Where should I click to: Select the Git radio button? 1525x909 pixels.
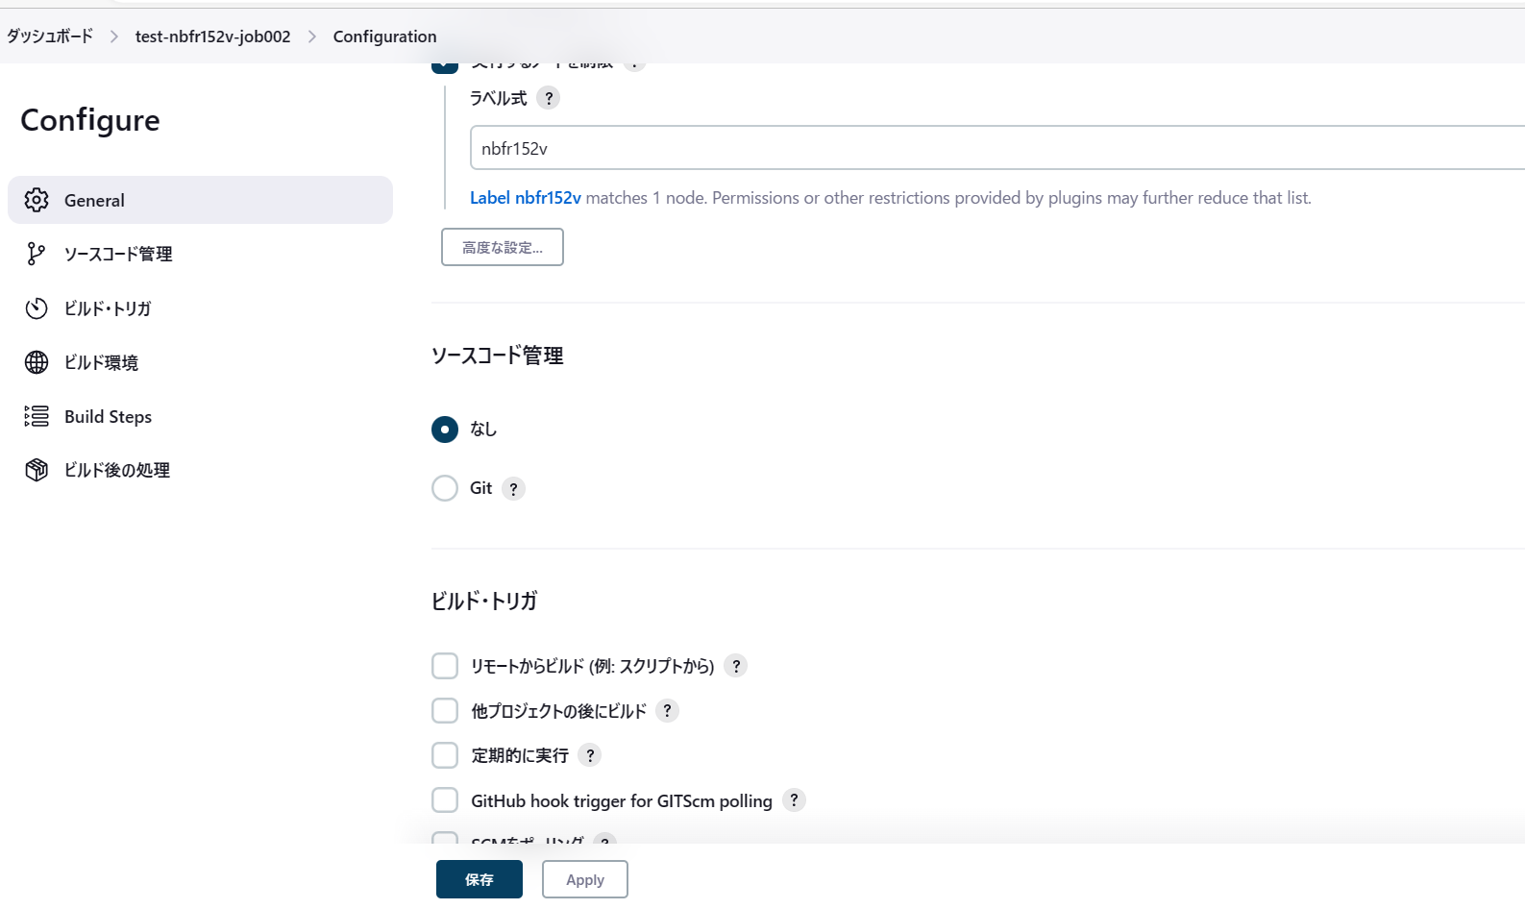(445, 488)
